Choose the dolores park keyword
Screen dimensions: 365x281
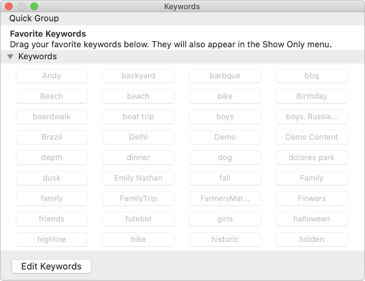coord(312,158)
